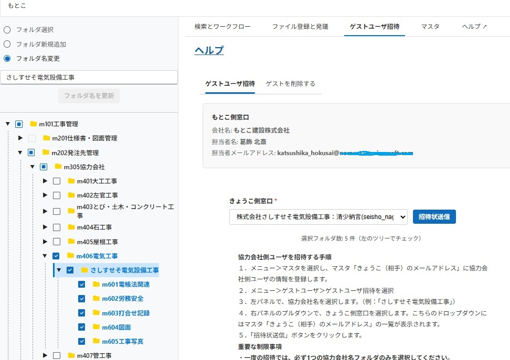Click the folder icon beside m101工事管理
This screenshot has height=360, width=510.
(x=34, y=124)
